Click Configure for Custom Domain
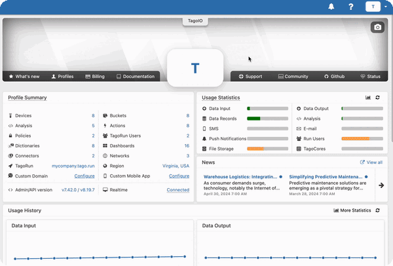Viewport: 393px width, 266px height. (x=84, y=176)
